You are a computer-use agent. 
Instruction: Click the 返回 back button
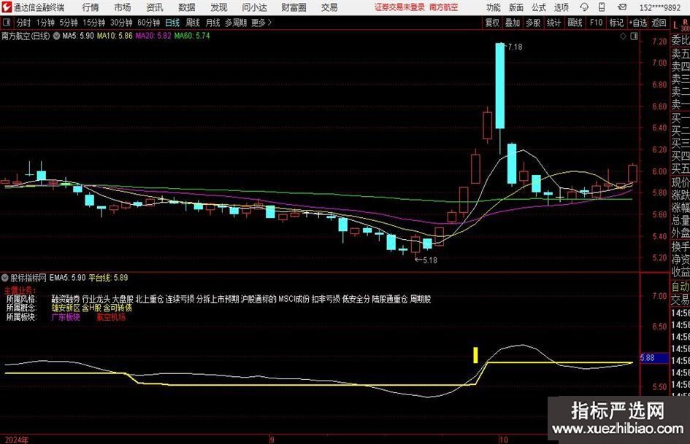[x=659, y=23]
